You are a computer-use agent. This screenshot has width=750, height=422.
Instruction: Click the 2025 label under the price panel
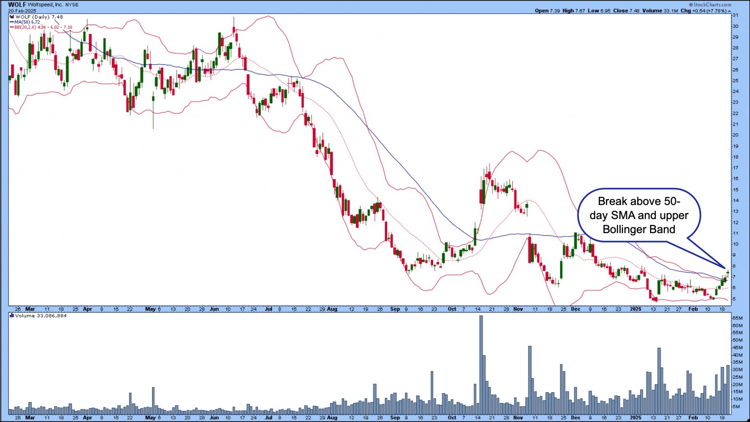[636, 309]
